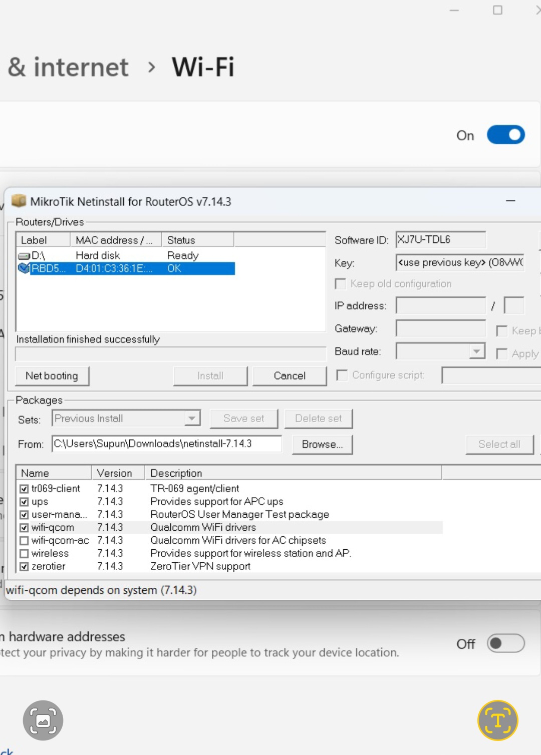541x755 pixels.
Task: Enable the Keep old configuration checkbox
Action: coord(340,284)
